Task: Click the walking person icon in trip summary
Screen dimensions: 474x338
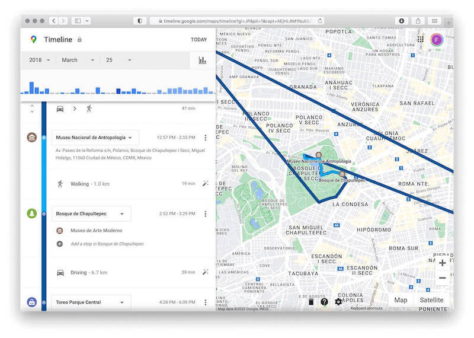Action: tap(89, 109)
